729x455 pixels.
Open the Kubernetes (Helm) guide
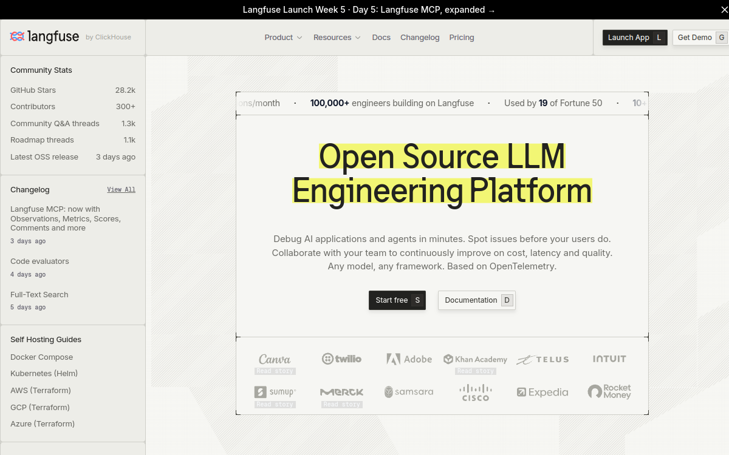pyautogui.click(x=44, y=374)
